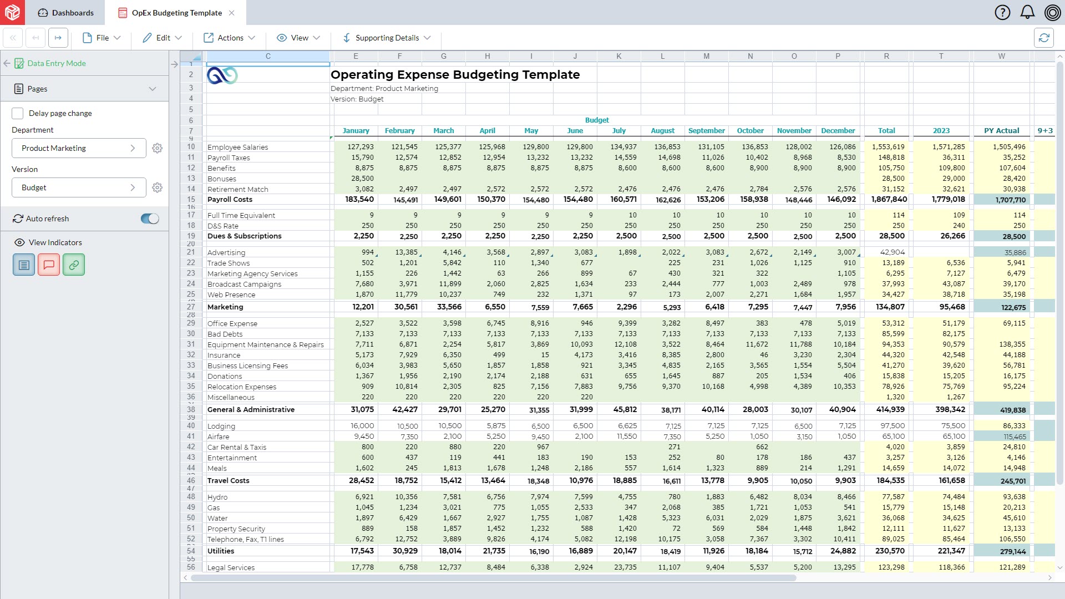
Task: Open the help question mark icon
Action: [1002, 12]
